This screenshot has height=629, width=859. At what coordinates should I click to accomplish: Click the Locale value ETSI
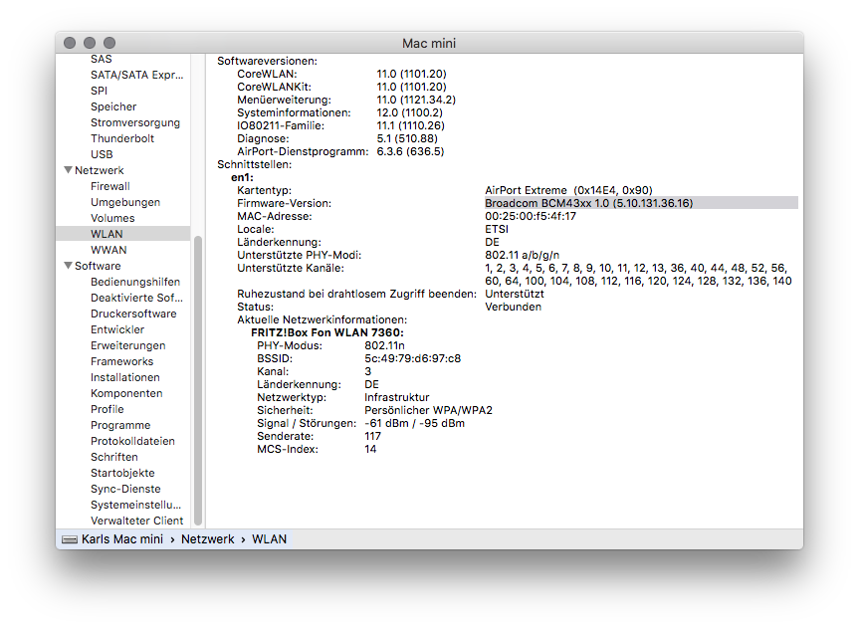point(497,229)
